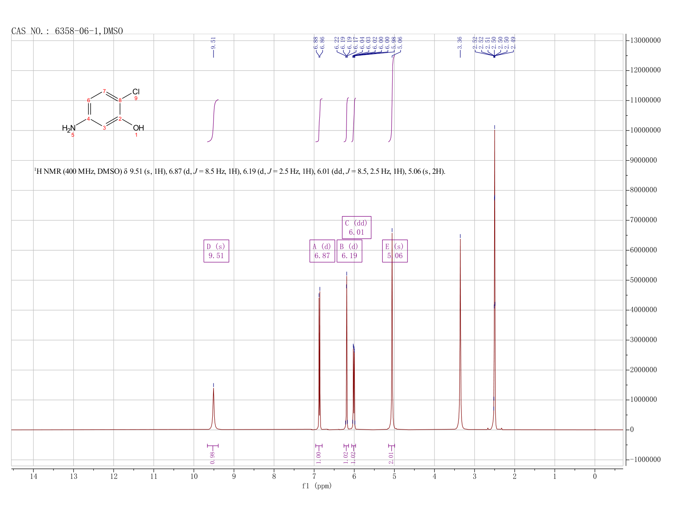Select the A (d) 6.87 multiplet label
This screenshot has width=679, height=525.
[322, 251]
